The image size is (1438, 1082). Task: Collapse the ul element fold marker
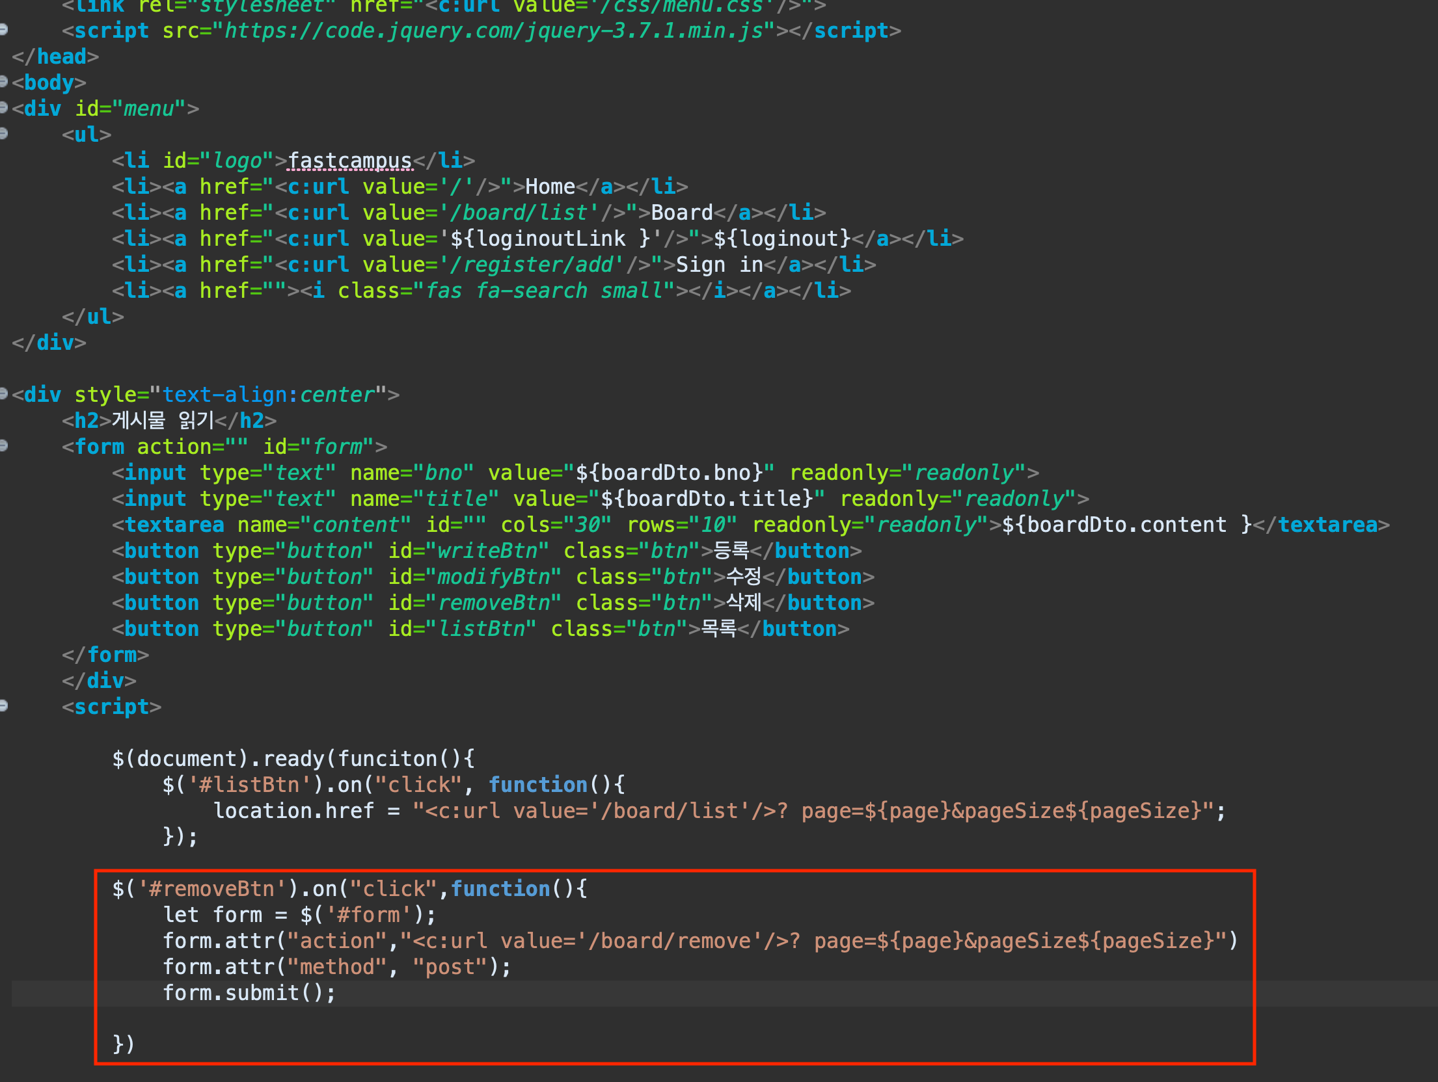point(4,133)
